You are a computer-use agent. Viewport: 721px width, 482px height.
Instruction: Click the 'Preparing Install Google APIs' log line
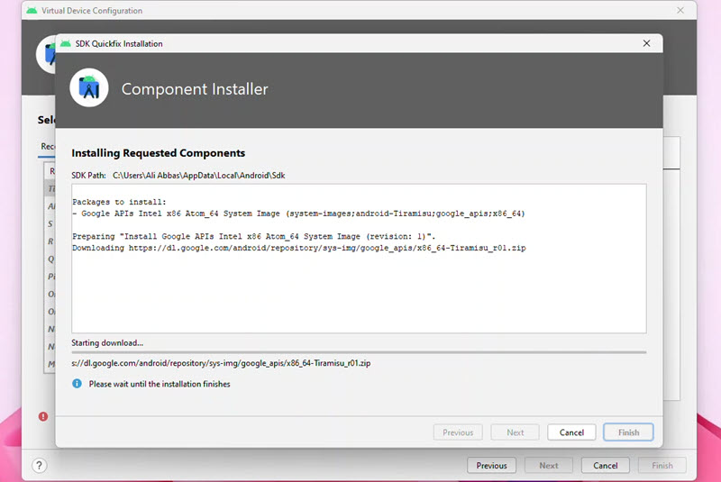[254, 236]
